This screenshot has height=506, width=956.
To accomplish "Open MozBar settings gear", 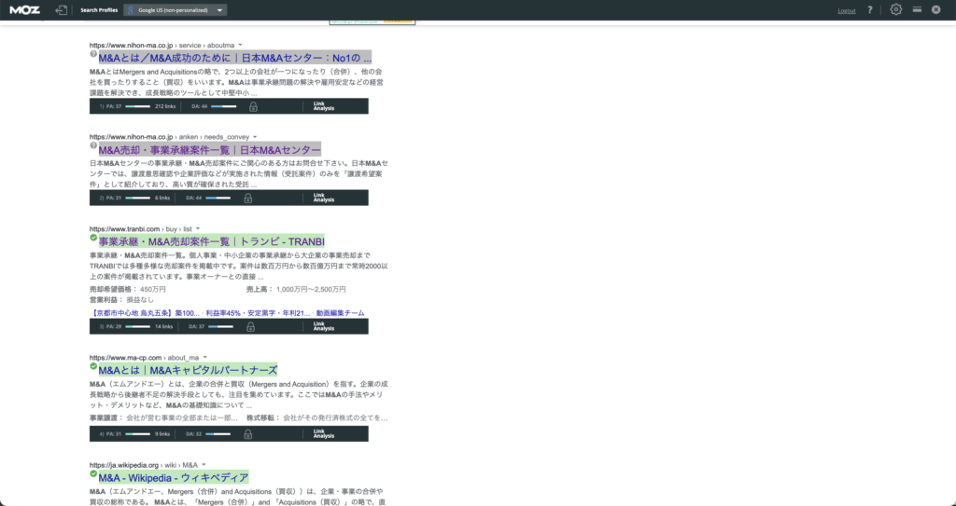I will pyautogui.click(x=895, y=9).
